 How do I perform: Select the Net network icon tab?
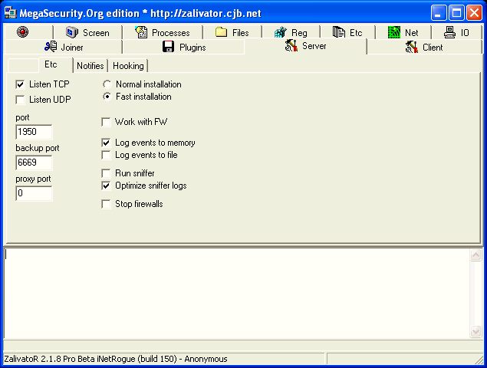tap(394, 32)
